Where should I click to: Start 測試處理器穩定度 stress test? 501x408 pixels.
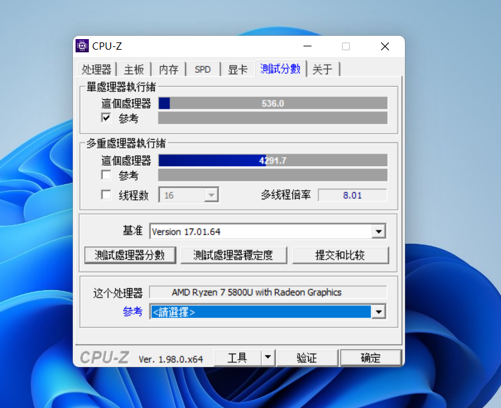[x=233, y=255]
